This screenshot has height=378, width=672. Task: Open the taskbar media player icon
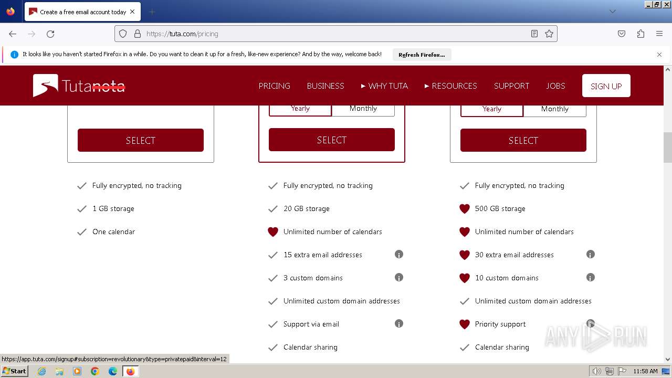coord(77,371)
